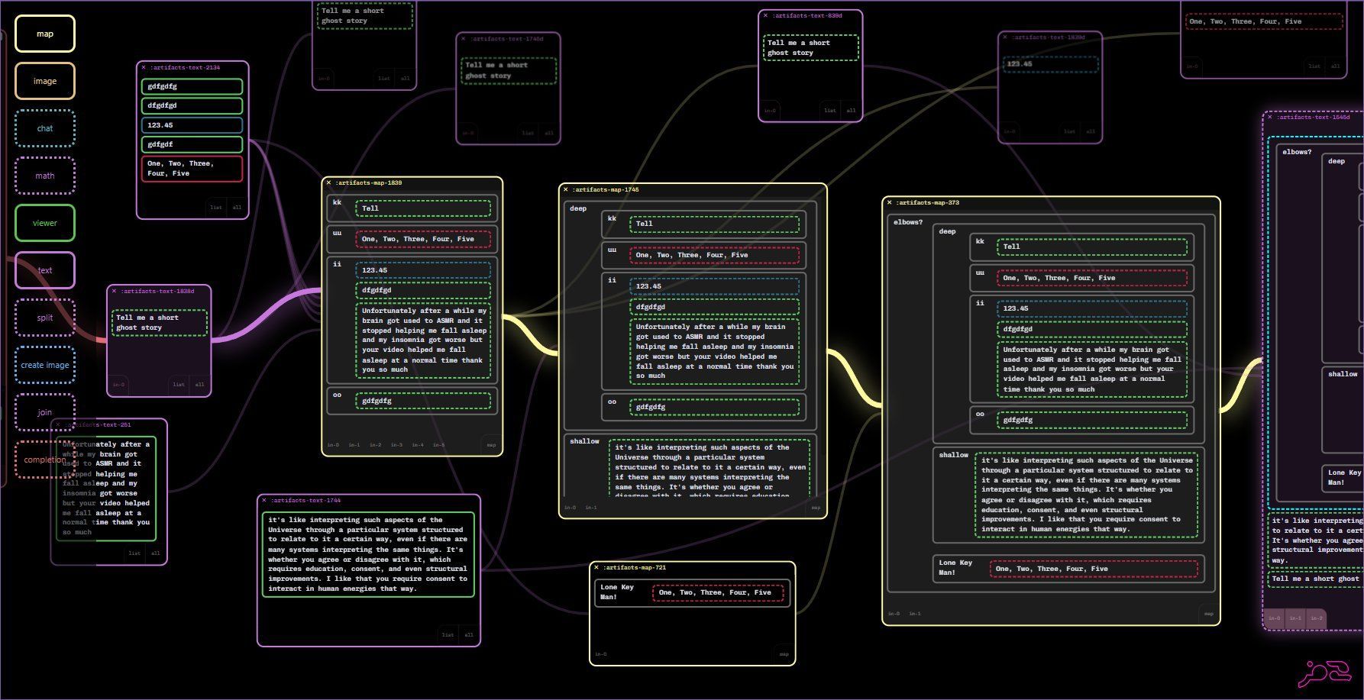Screen dimensions: 1364x700
Task: Close the ghost story node left of map-1839
Action: point(115,292)
